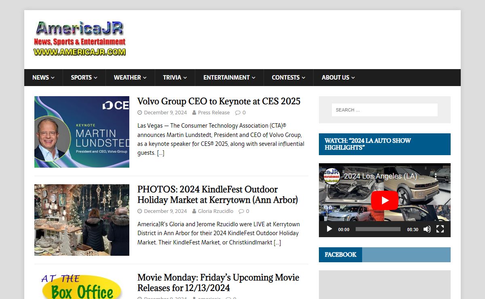Click the ENTERTAINMENT chevron arrow

(x=253, y=78)
